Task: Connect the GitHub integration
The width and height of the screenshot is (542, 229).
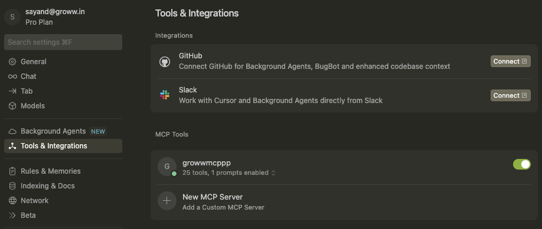Action: (510, 61)
